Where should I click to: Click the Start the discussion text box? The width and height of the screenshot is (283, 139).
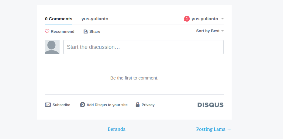(143, 47)
